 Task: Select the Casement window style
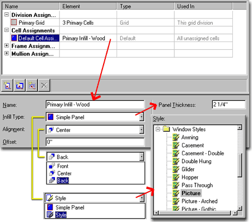pos(193,145)
